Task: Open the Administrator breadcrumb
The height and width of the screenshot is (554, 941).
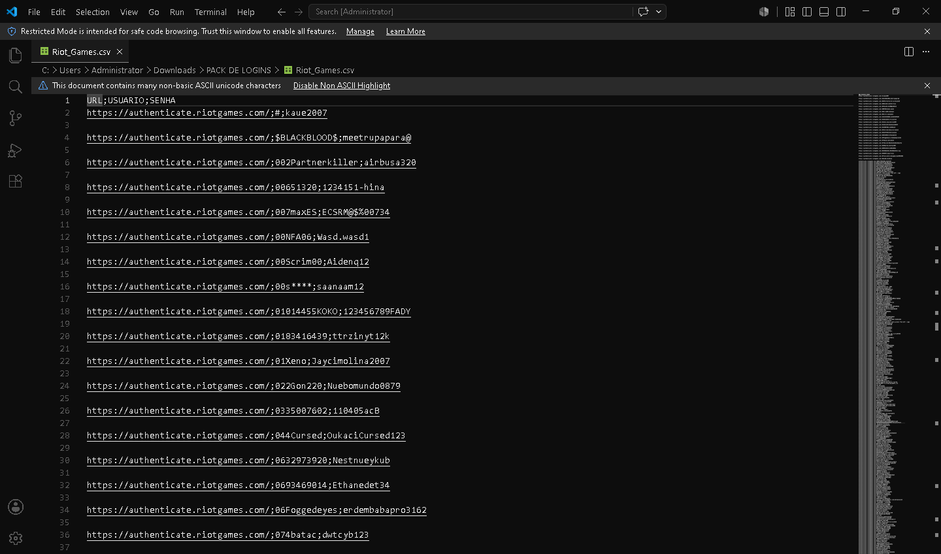Action: (x=117, y=70)
